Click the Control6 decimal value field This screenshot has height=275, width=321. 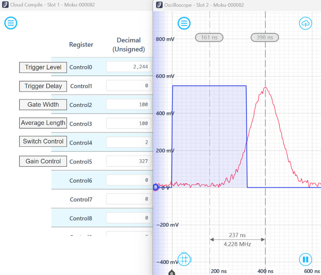pos(129,180)
